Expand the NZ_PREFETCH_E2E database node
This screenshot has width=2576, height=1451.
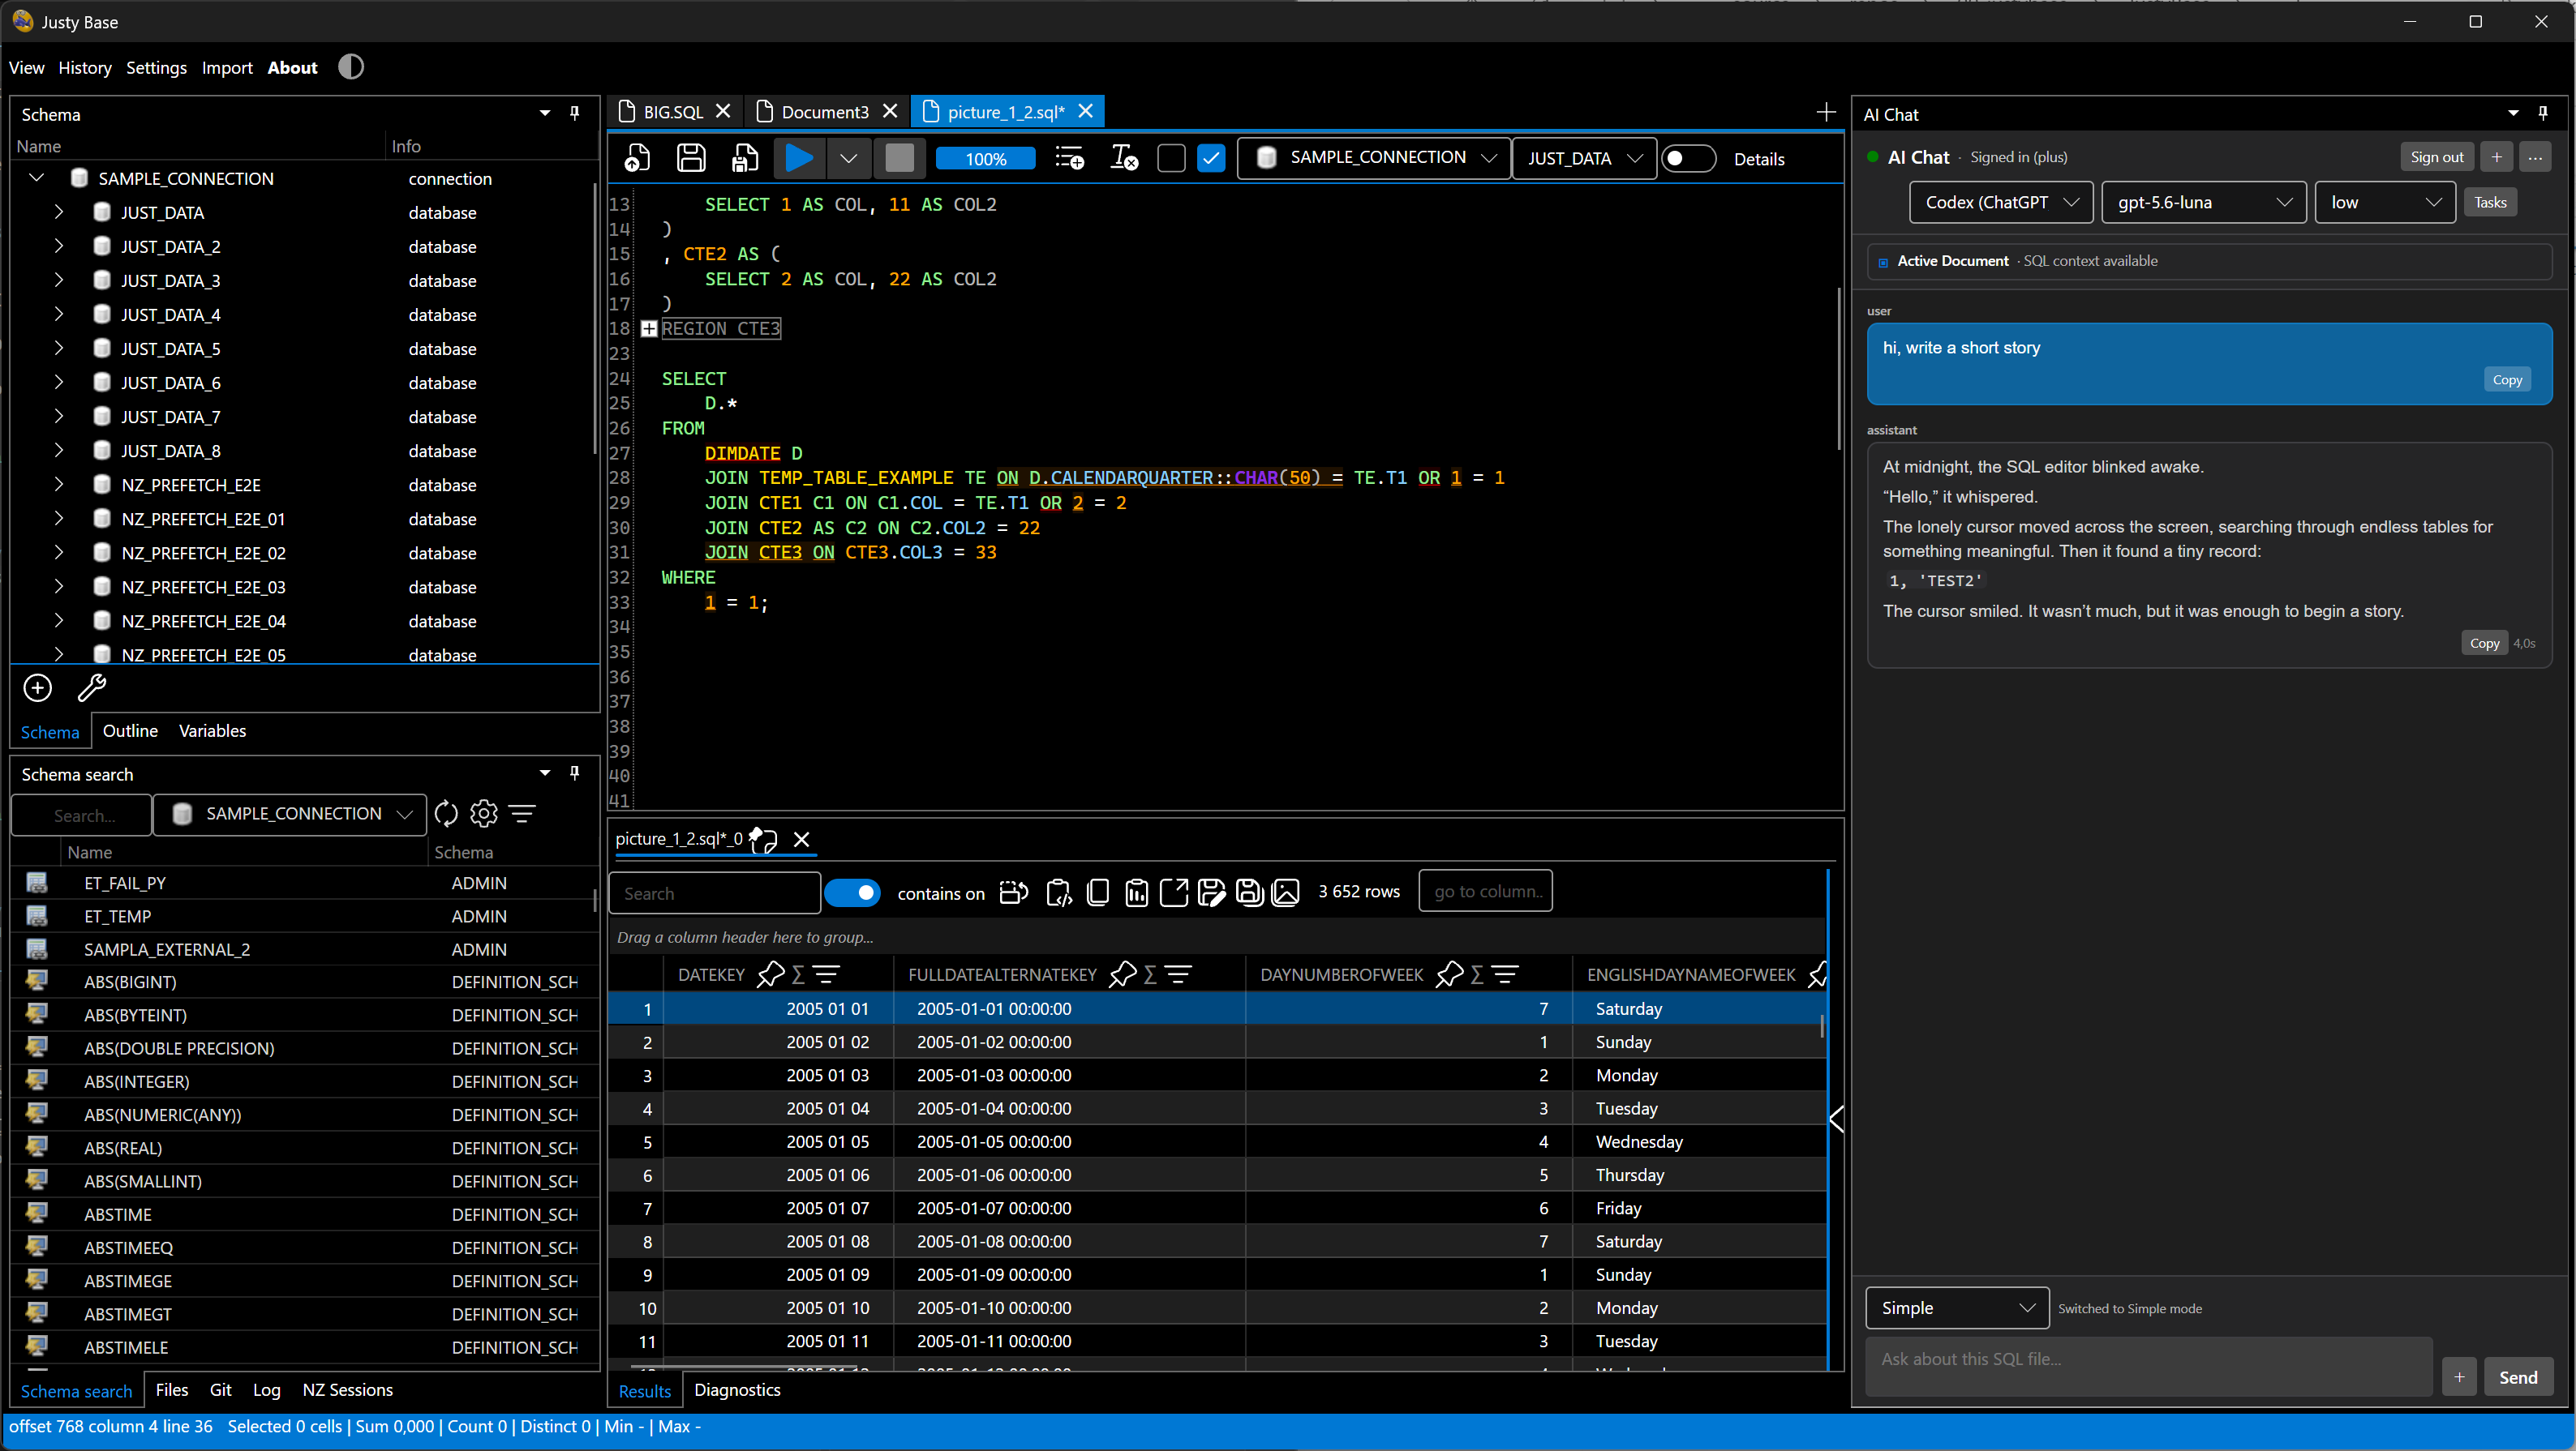coord(59,485)
